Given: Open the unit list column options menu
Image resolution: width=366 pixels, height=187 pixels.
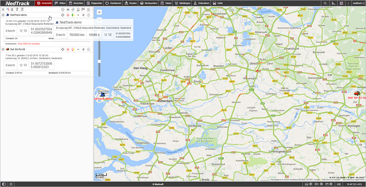Looking at the screenshot, I should click(x=92, y=10).
